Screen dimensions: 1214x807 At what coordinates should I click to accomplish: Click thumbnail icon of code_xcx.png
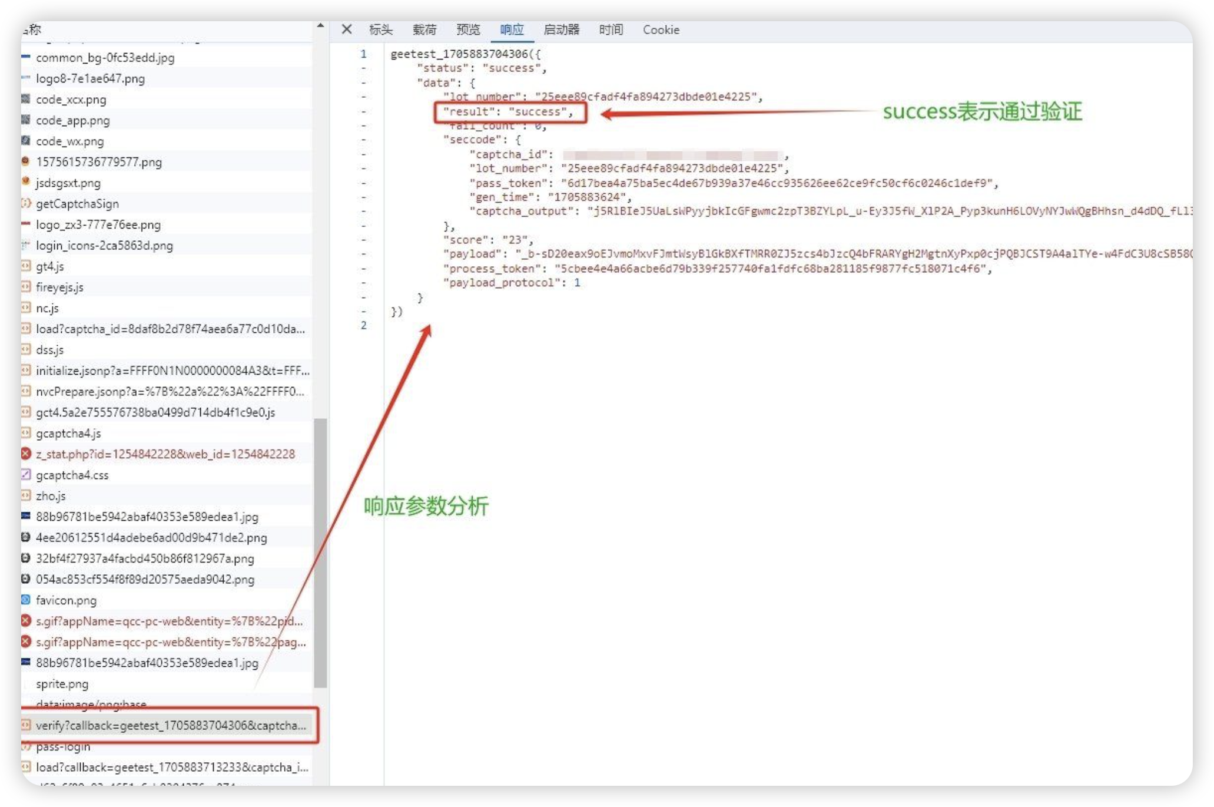(26, 99)
